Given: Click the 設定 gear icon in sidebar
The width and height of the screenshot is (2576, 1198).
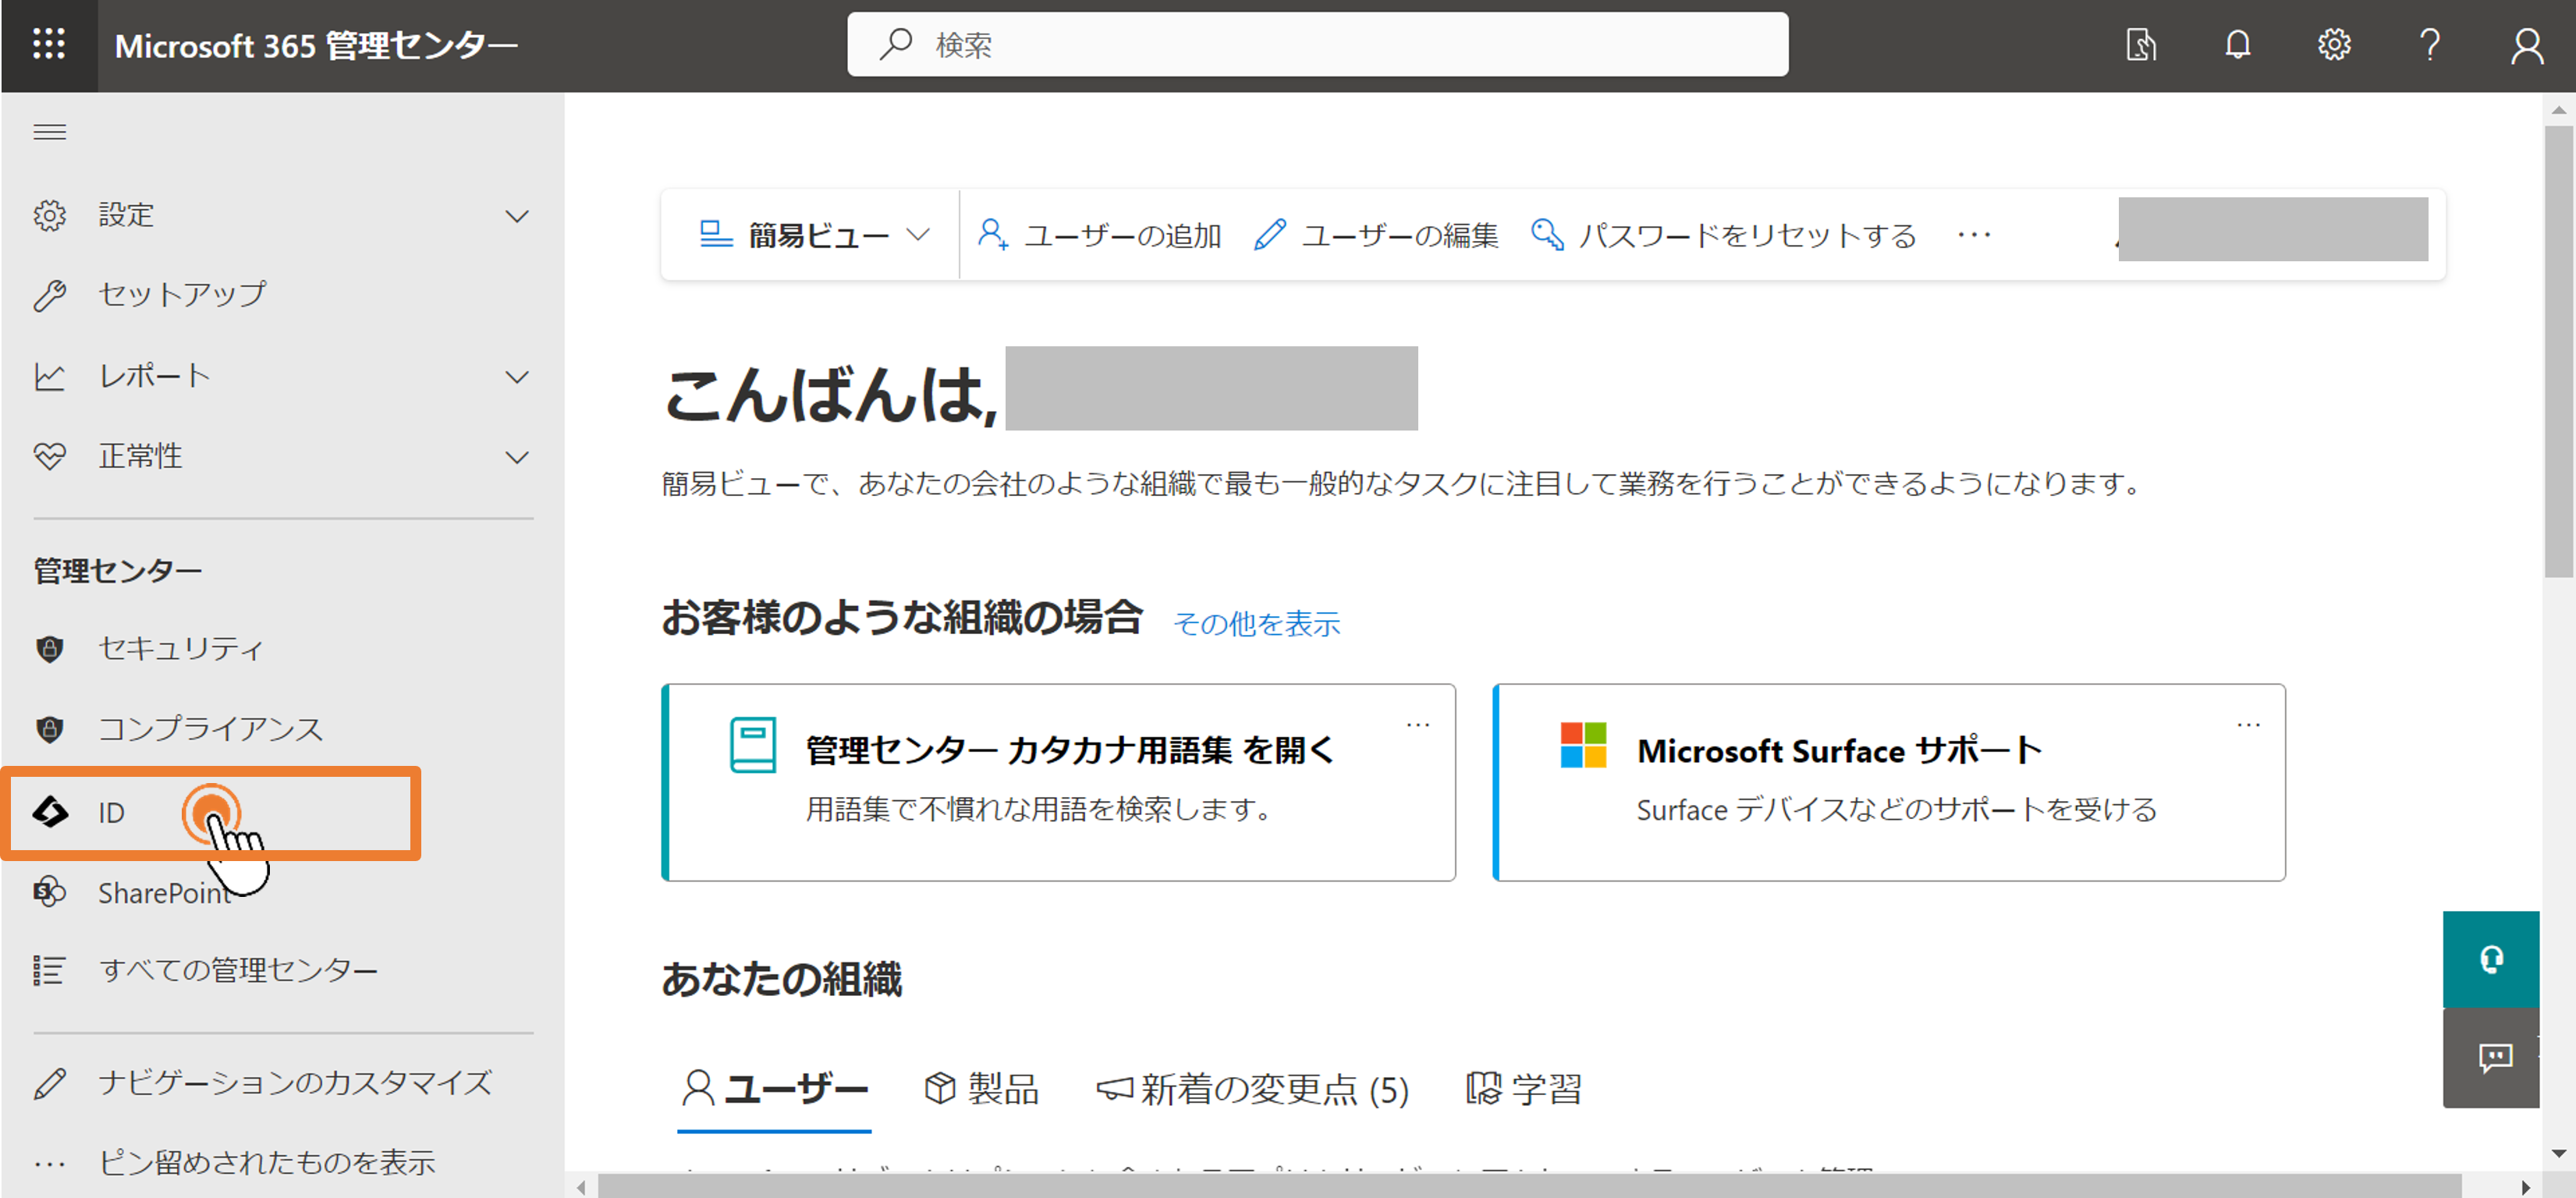Looking at the screenshot, I should coord(50,215).
